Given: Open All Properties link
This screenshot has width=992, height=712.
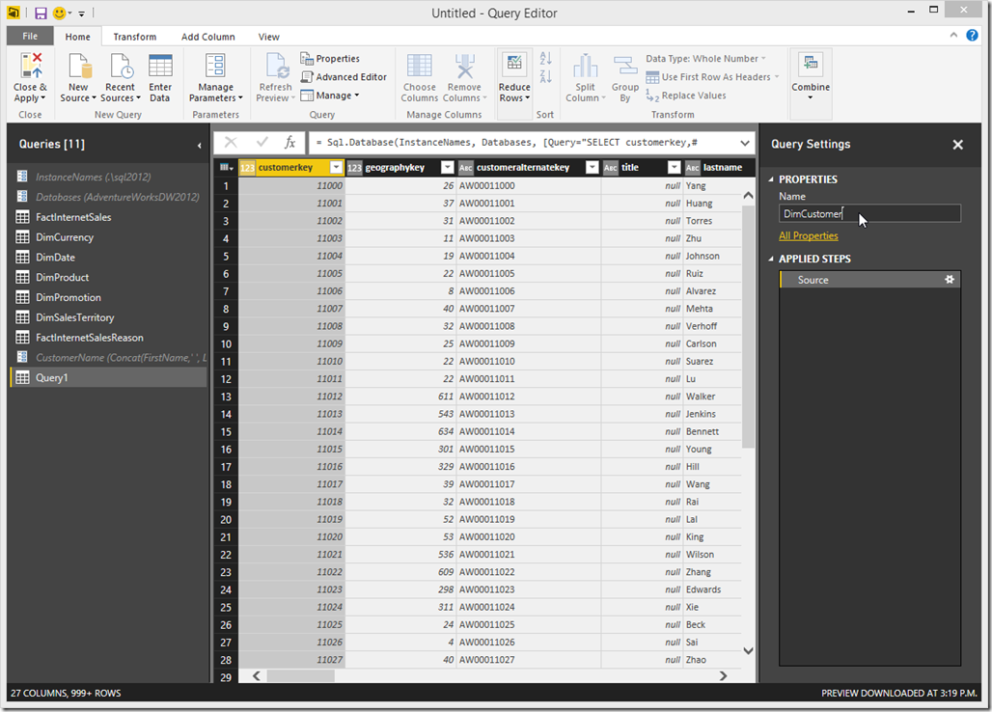Looking at the screenshot, I should click(808, 235).
